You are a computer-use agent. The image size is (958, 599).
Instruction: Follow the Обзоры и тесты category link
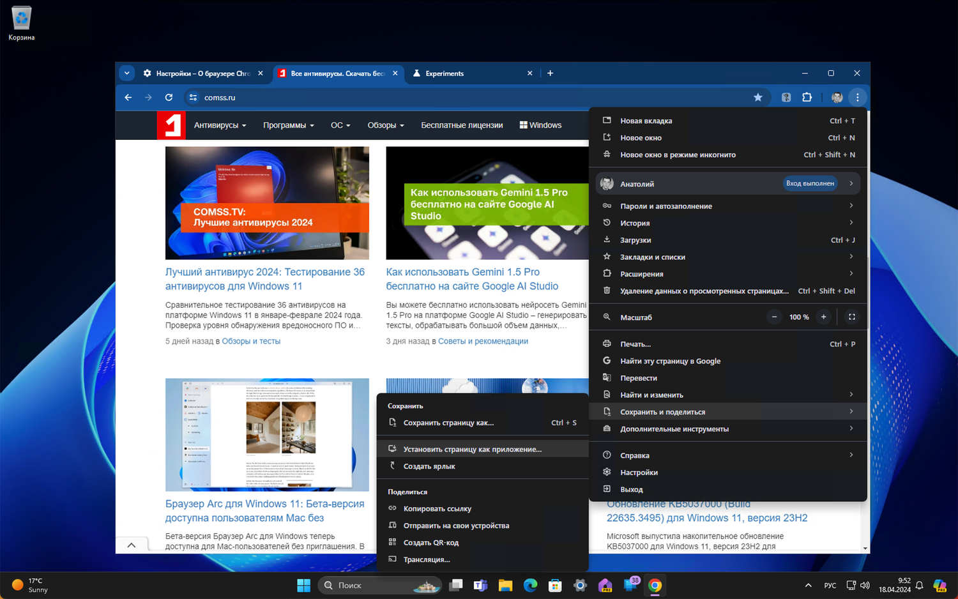pyautogui.click(x=251, y=341)
